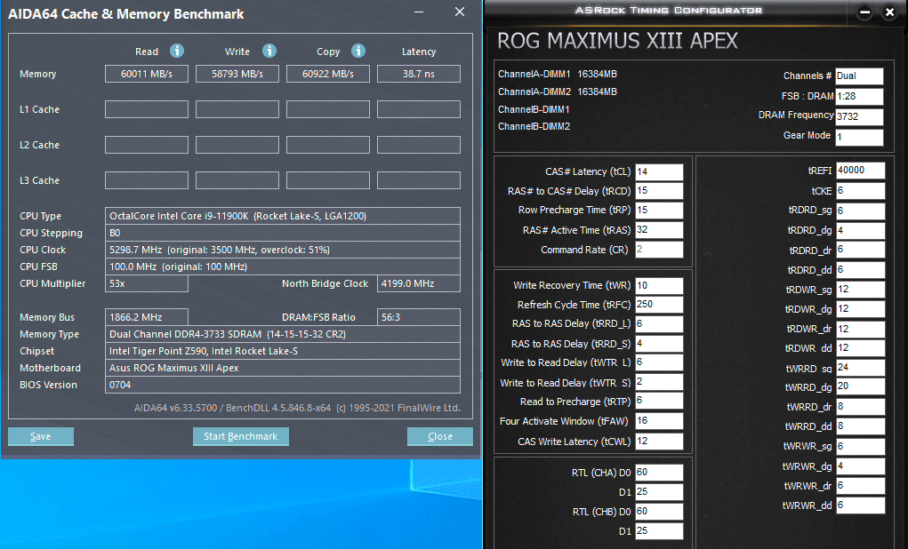The image size is (908, 549).
Task: Click the Copy info icon in AIDA64
Action: [358, 51]
